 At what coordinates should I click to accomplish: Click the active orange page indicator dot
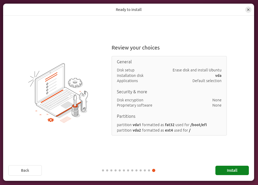pyautogui.click(x=154, y=170)
